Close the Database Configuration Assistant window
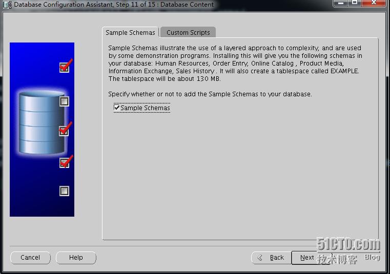 pyautogui.click(x=374, y=3)
